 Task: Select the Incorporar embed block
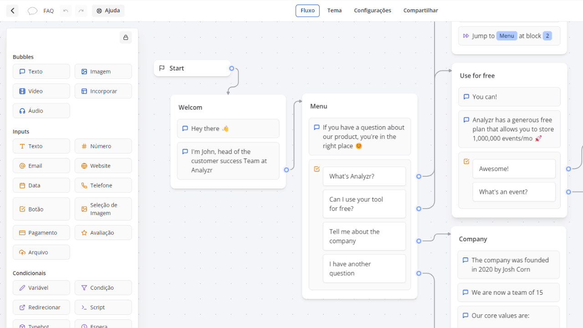point(103,91)
